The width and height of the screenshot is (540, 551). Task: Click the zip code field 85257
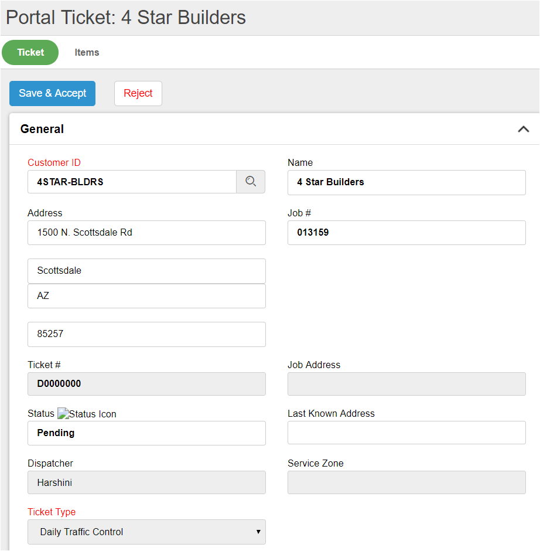tap(146, 334)
